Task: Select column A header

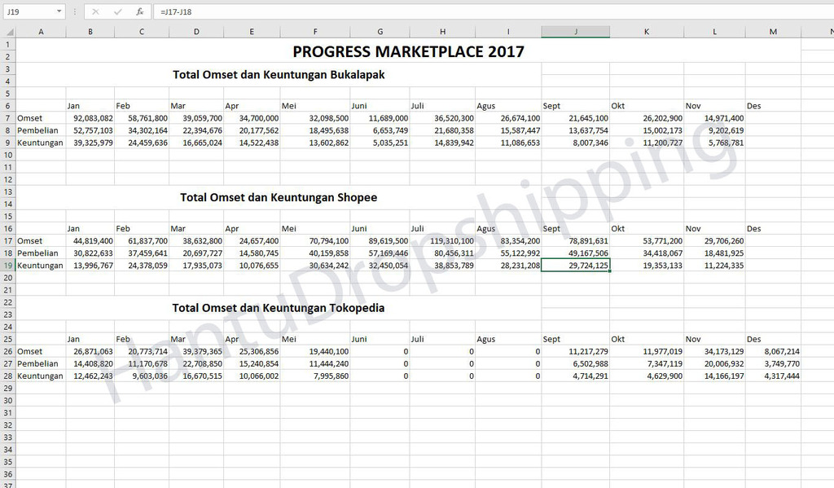Action: tap(41, 32)
